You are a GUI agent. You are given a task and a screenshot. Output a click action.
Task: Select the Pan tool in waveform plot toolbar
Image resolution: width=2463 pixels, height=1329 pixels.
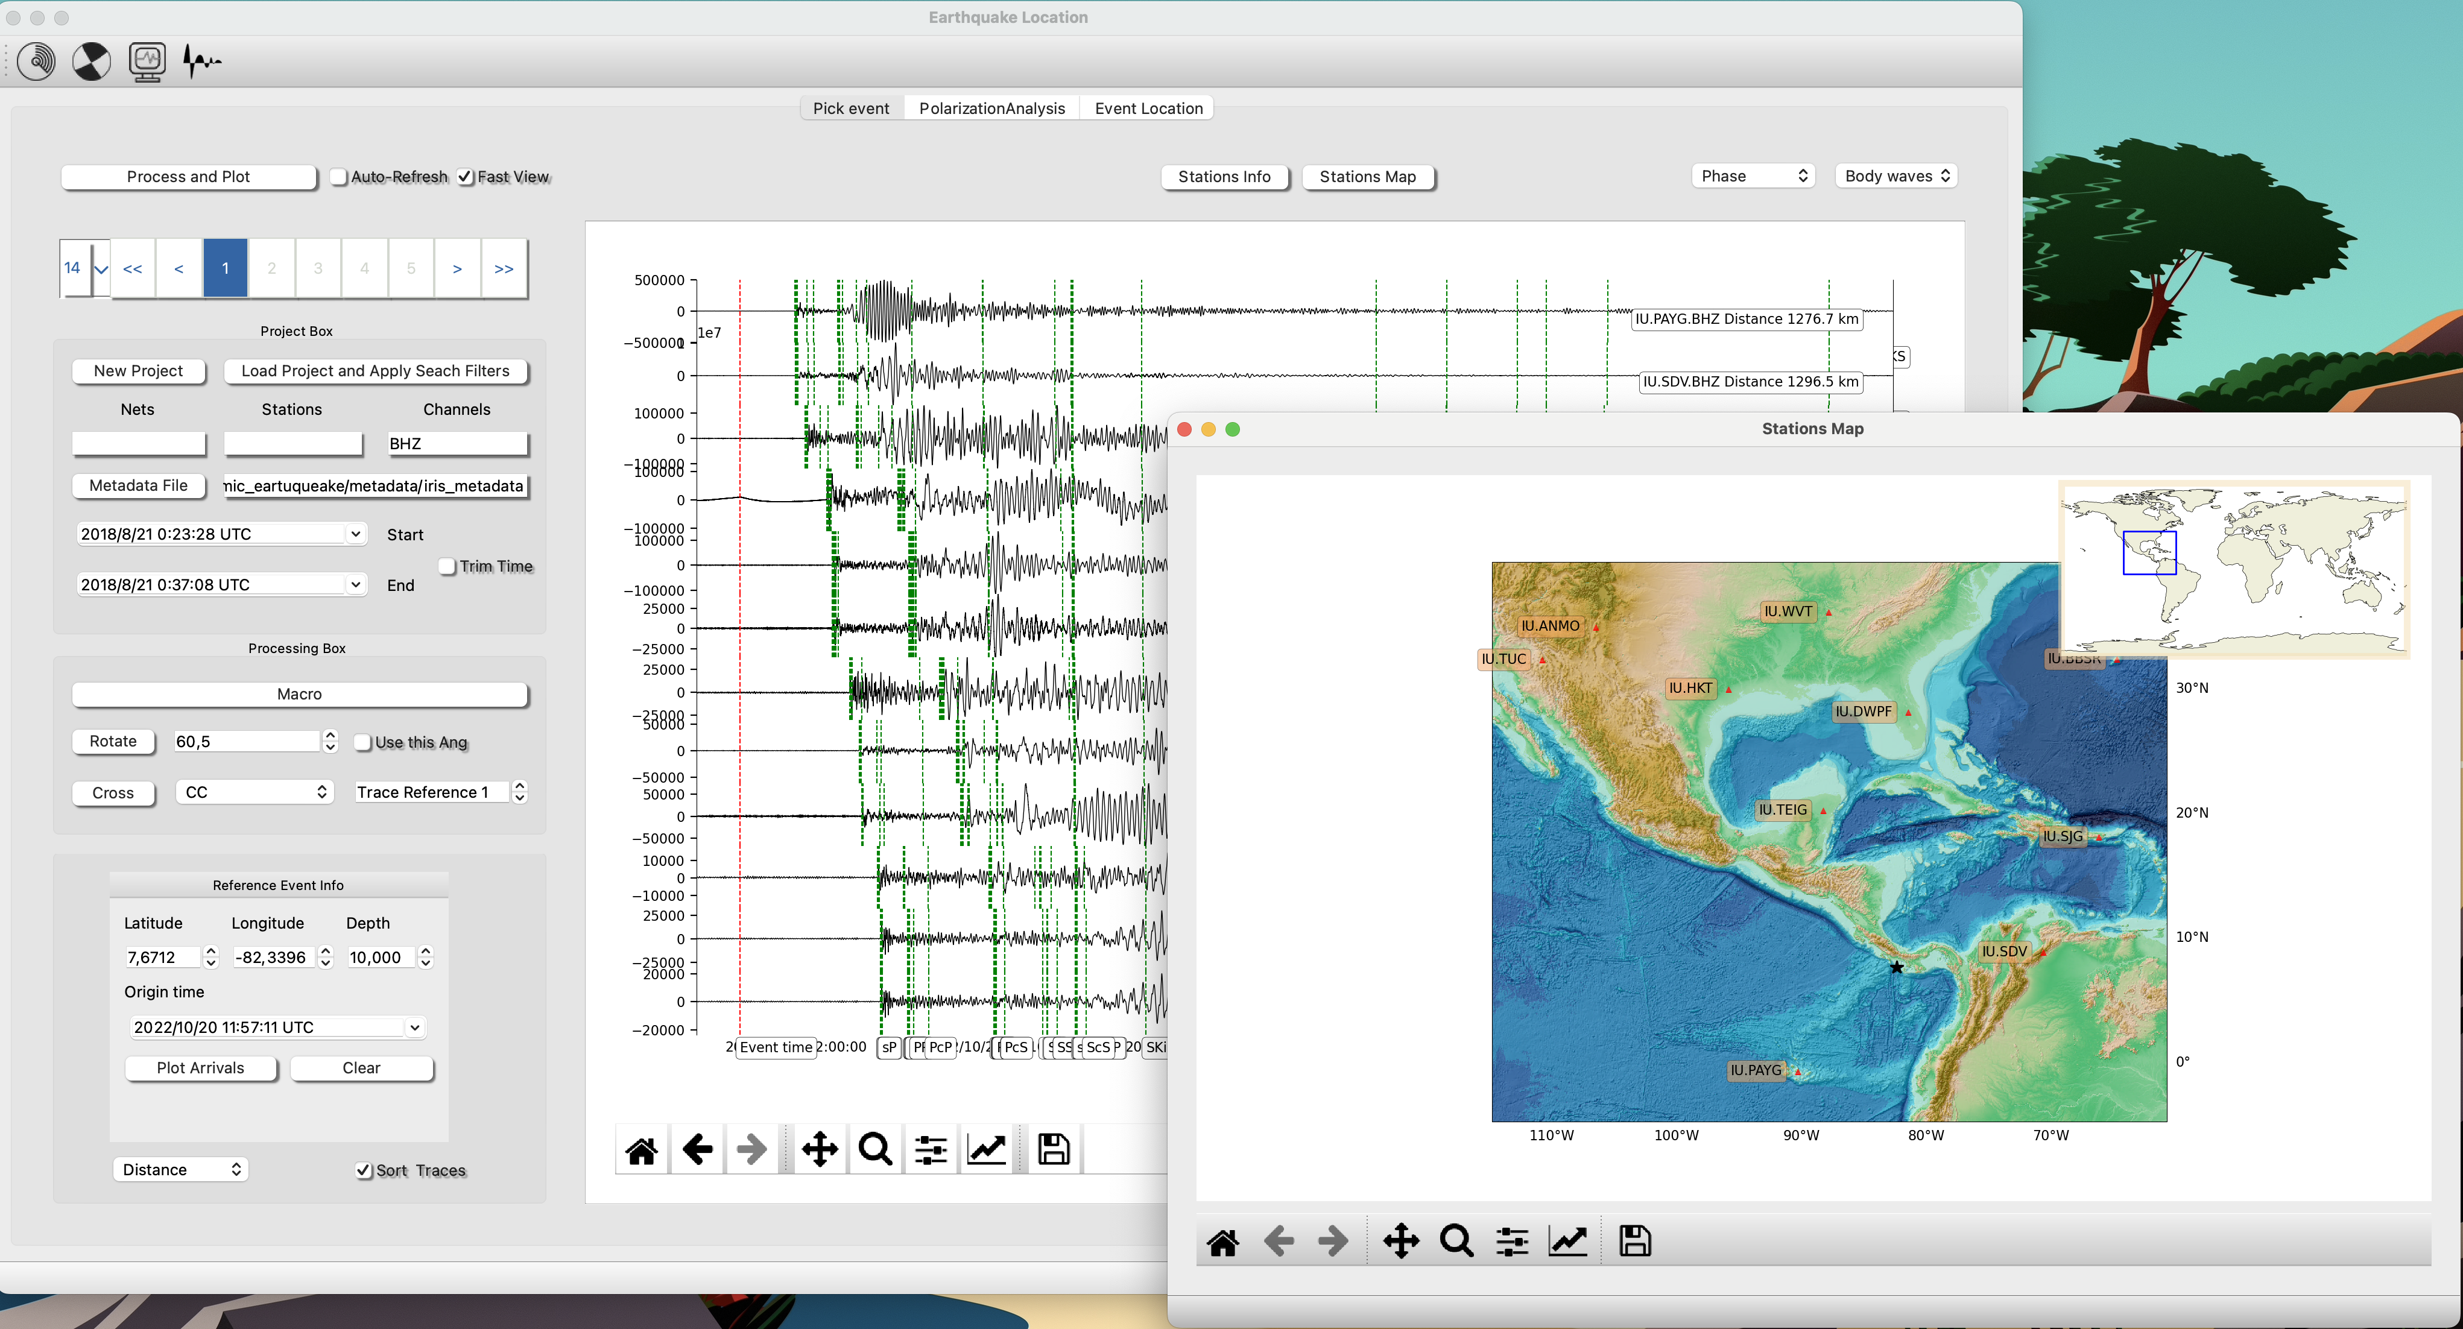tap(820, 1149)
